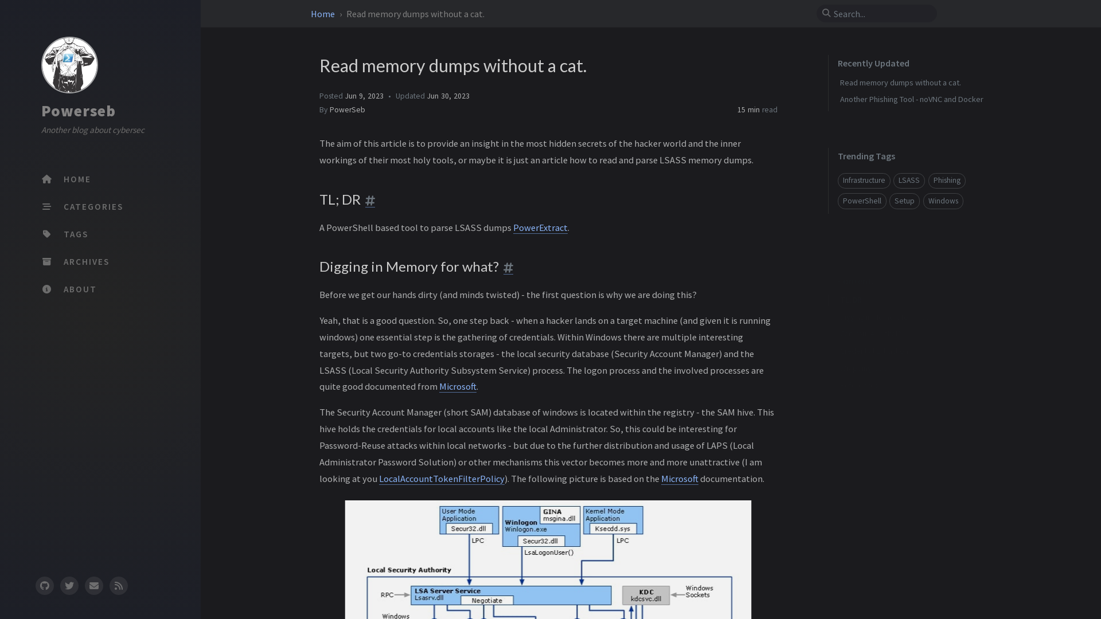Click the RSS feed icon in sidebar
The height and width of the screenshot is (619, 1101).
pyautogui.click(x=118, y=585)
